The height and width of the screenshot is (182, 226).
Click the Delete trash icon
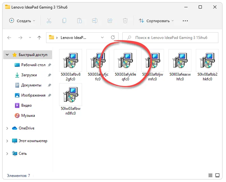click(x=125, y=21)
